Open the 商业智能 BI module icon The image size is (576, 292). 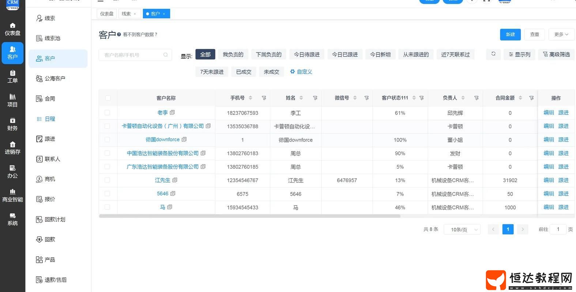click(x=12, y=196)
